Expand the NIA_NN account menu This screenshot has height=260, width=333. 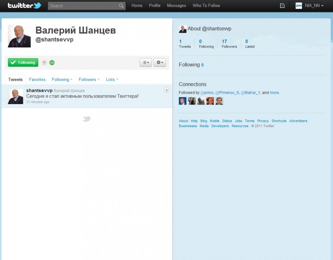[x=310, y=6]
